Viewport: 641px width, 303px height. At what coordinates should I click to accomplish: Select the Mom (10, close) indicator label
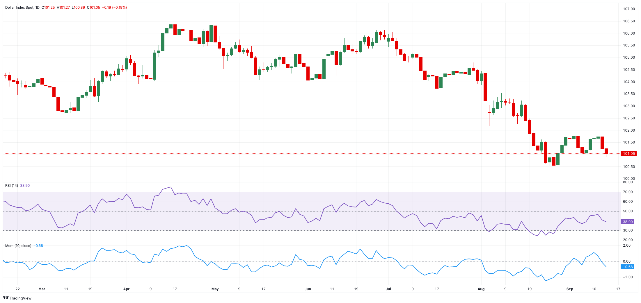click(x=18, y=246)
